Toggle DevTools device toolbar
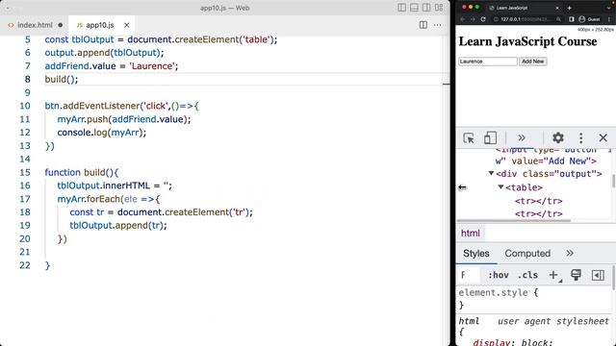Image resolution: width=616 pixels, height=346 pixels. (490, 138)
